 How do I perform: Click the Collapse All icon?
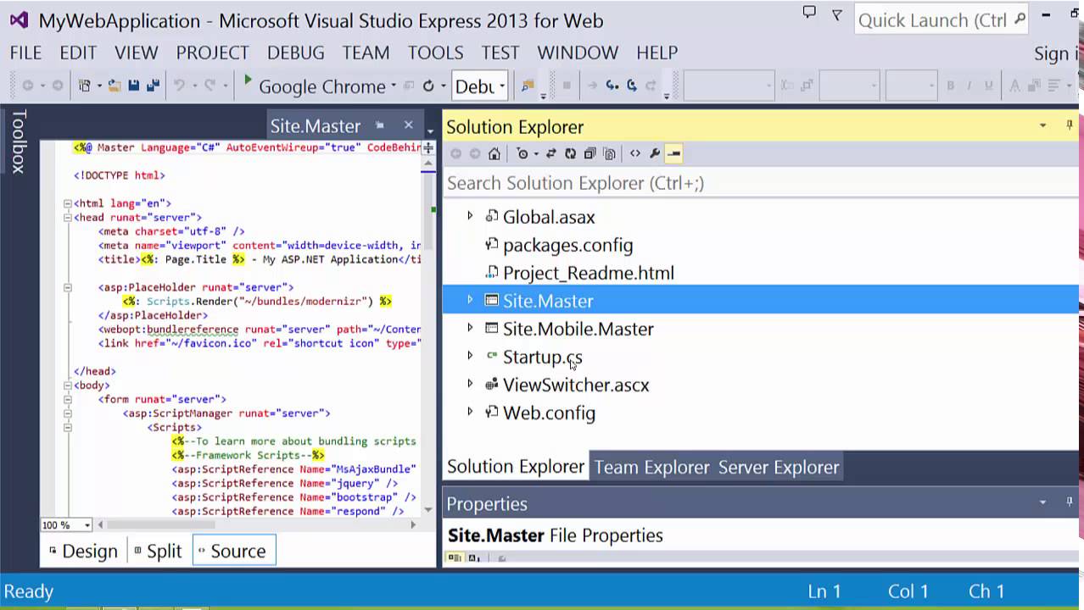589,153
